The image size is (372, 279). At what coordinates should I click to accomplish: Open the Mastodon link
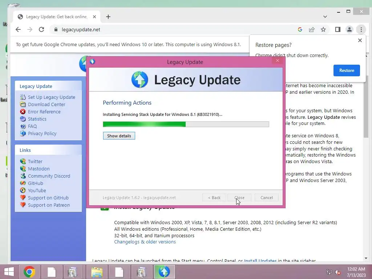[39, 169]
